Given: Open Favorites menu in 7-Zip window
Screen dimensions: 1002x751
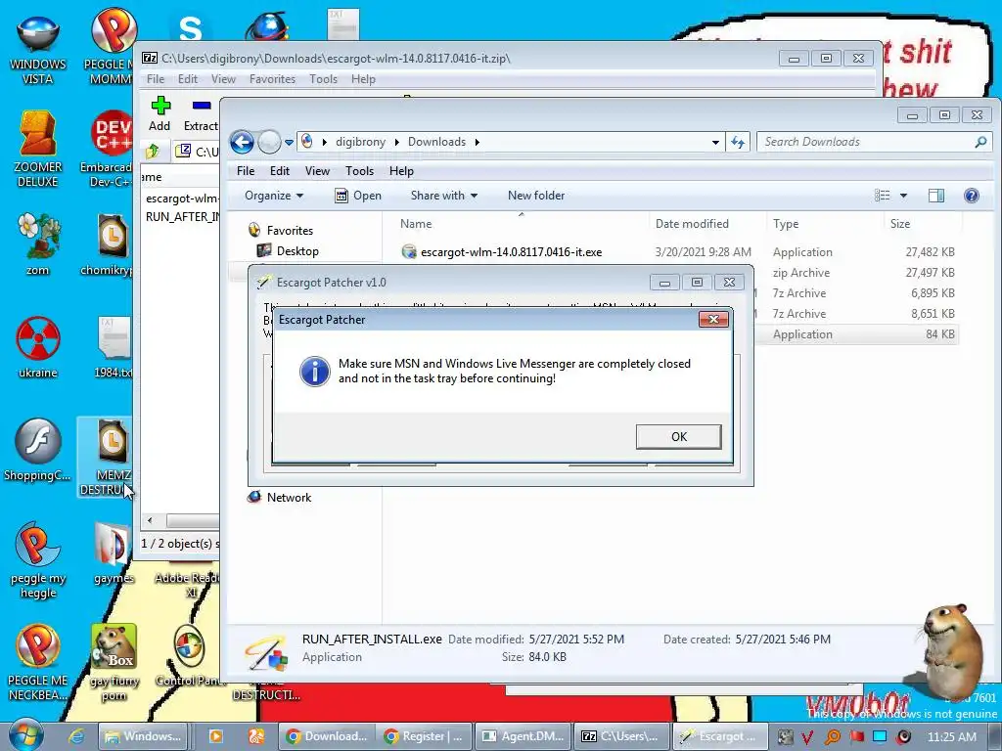Looking at the screenshot, I should (x=272, y=79).
